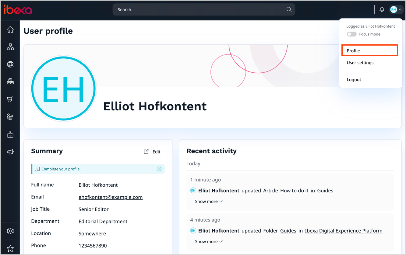Open Commerce via shopping cart icon
Screen dimensions: 406x255
tap(10, 99)
